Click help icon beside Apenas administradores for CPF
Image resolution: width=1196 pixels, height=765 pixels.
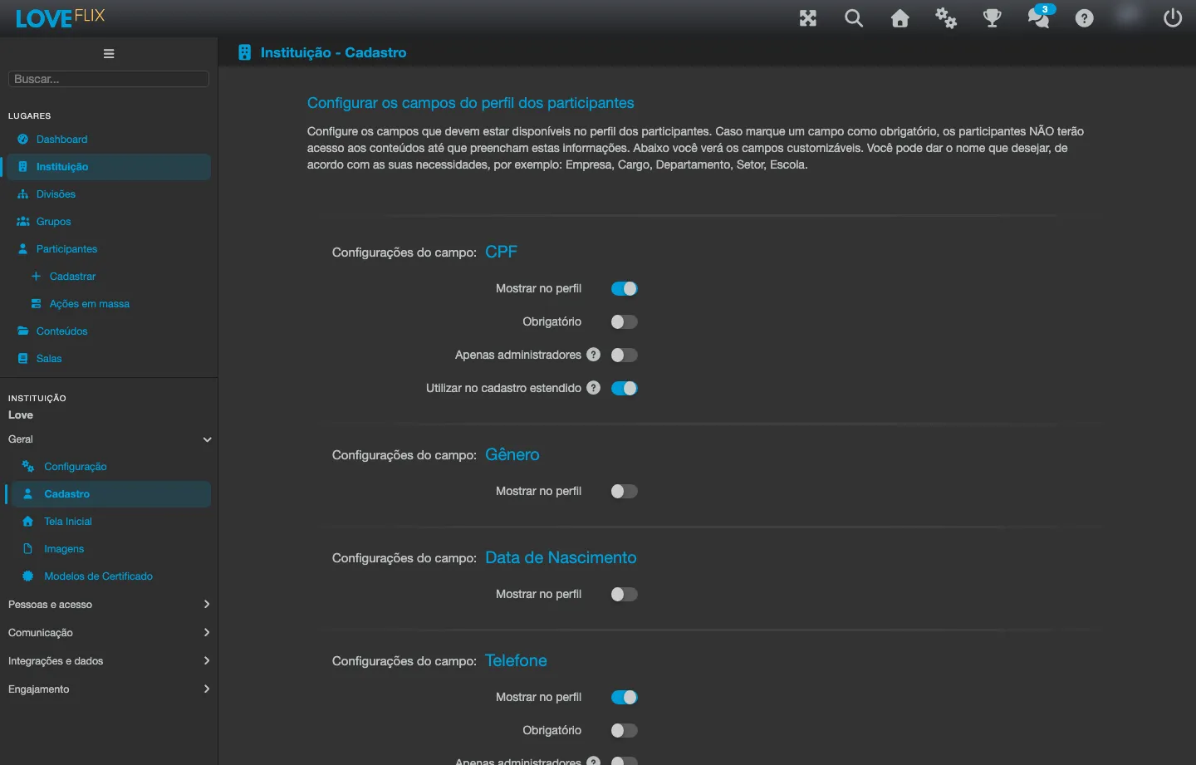tap(593, 355)
